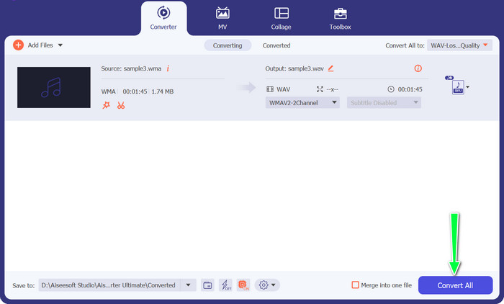Viewport: 504px width, 304px height.
Task: Open the Toolbox tab
Action: pyautogui.click(x=340, y=18)
